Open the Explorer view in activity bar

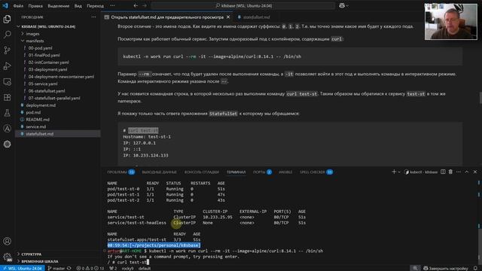[x=7, y=19]
